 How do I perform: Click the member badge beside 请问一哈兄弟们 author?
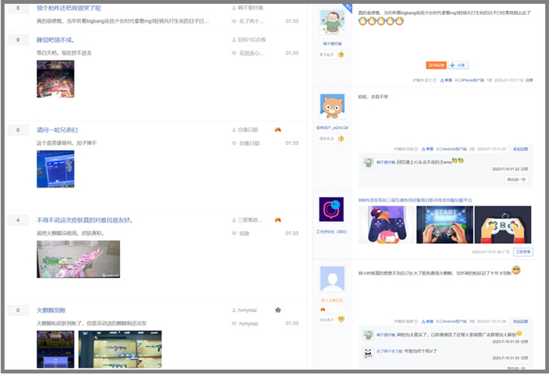tap(278, 129)
